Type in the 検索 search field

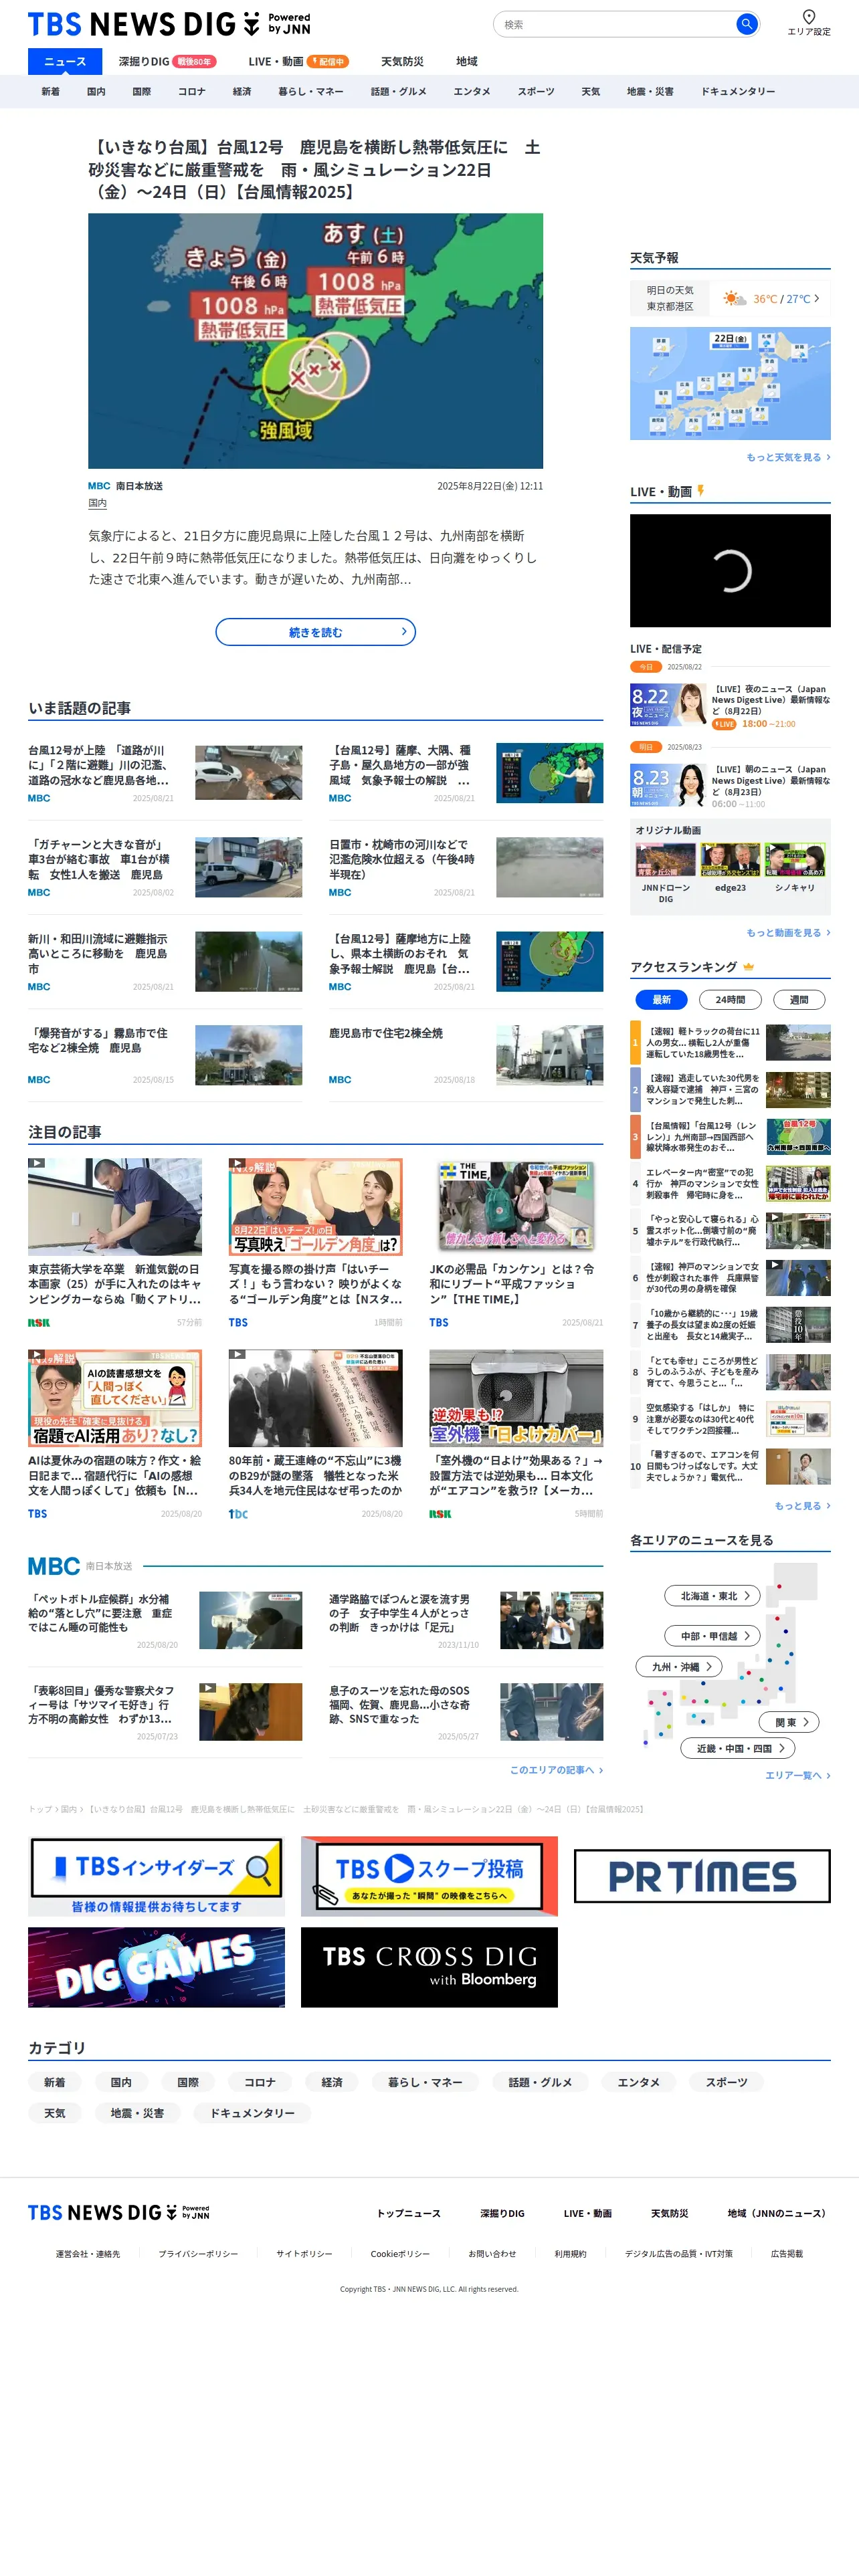pos(615,24)
